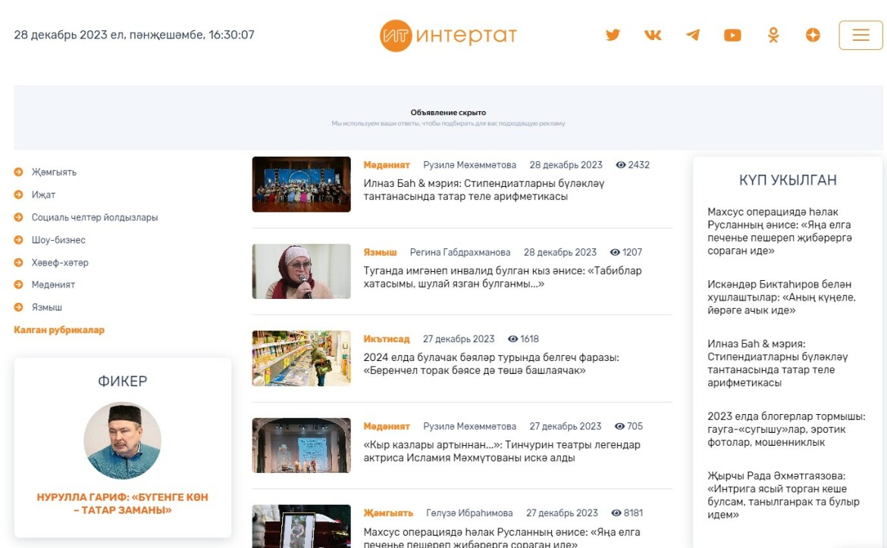The height and width of the screenshot is (548, 887).
Task: Click arrow icon beside Җәмгыять
Action: (x=19, y=173)
